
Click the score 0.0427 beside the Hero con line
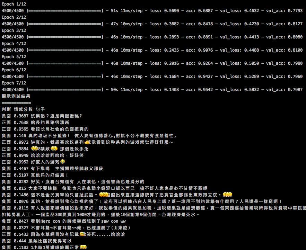click(x=21, y=221)
